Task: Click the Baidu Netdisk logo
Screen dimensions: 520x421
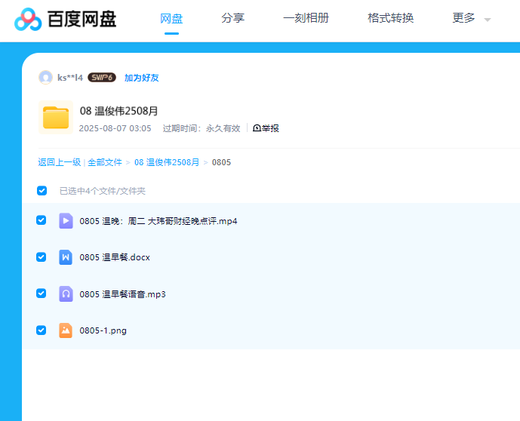Action: point(66,19)
